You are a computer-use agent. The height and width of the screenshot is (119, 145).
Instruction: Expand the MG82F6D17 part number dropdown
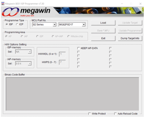[72, 24]
